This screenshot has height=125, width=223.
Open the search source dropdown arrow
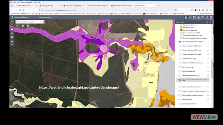pyautogui.click(x=17, y=22)
